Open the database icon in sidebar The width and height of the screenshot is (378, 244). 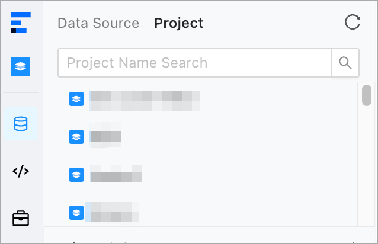point(21,124)
